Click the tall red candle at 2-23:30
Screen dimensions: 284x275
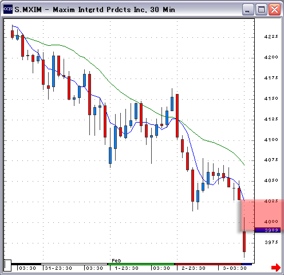click(x=177, y=116)
